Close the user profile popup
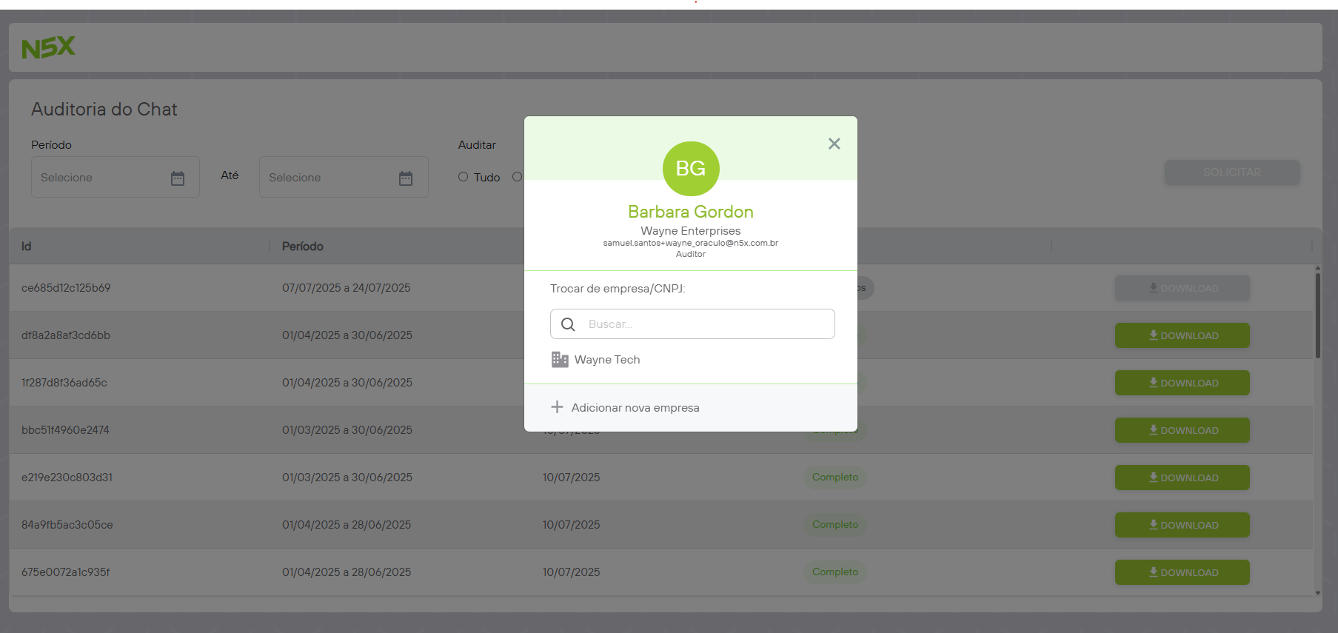This screenshot has height=633, width=1338. point(834,144)
